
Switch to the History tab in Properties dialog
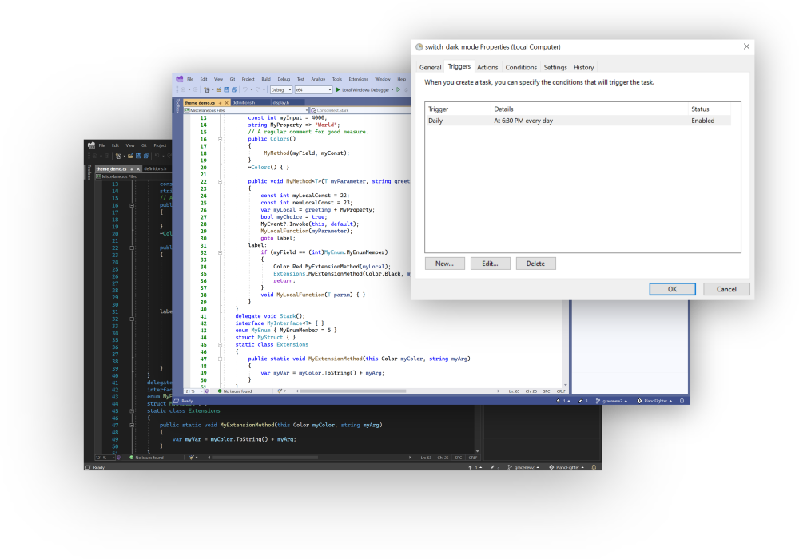[583, 67]
